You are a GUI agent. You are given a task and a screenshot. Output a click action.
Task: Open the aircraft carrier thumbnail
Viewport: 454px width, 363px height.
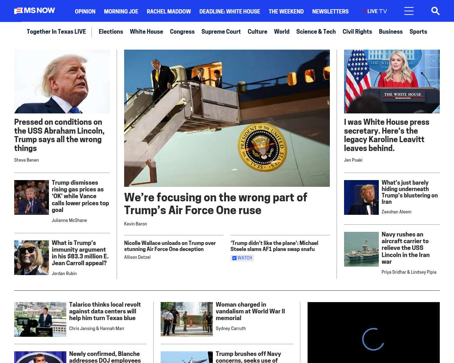[x=361, y=249]
